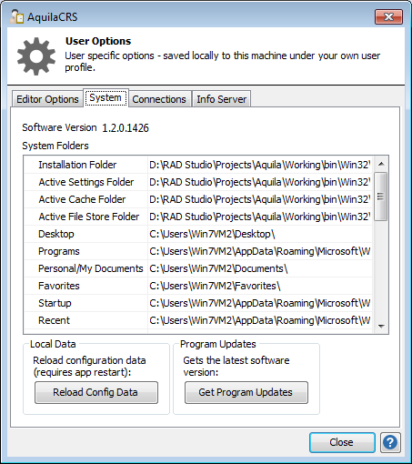The image size is (412, 464).
Task: Select the Active Settings Folder row
Action: click(x=198, y=182)
